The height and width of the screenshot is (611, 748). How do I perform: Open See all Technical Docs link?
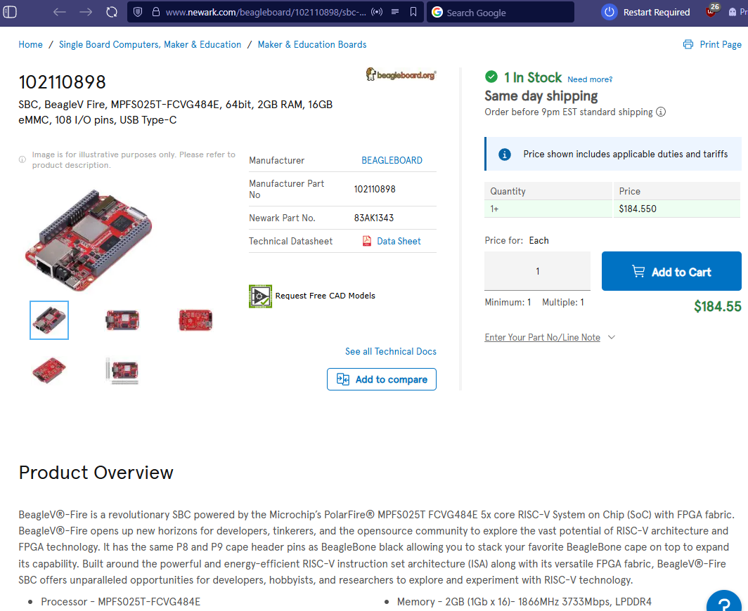click(391, 351)
